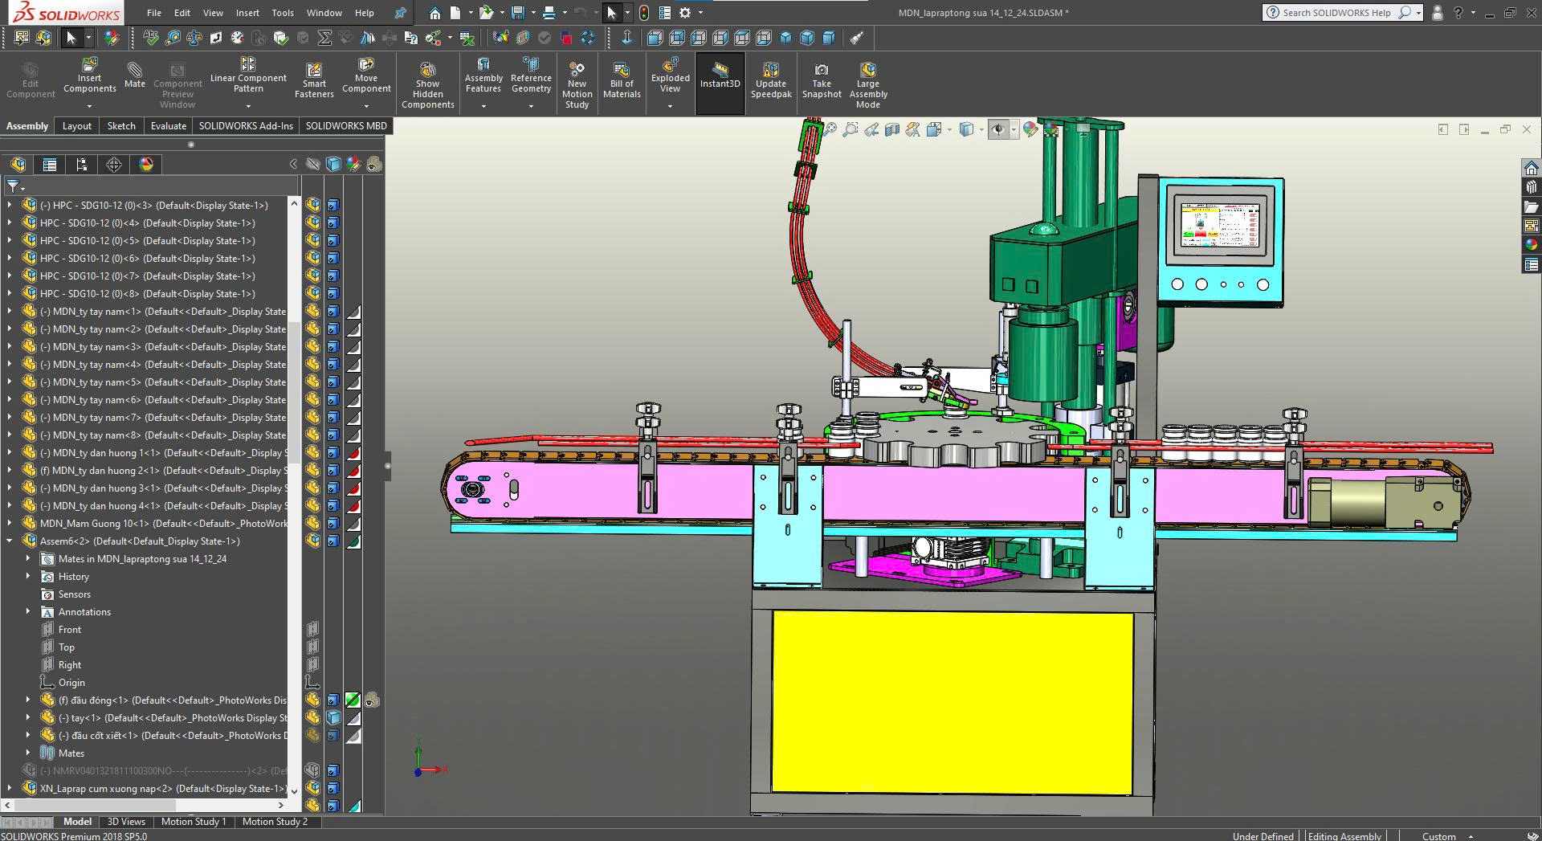Viewport: 1542px width, 841px height.
Task: Toggle appearance column for MDN_ty dan huong 1<1>
Action: pyautogui.click(x=353, y=452)
